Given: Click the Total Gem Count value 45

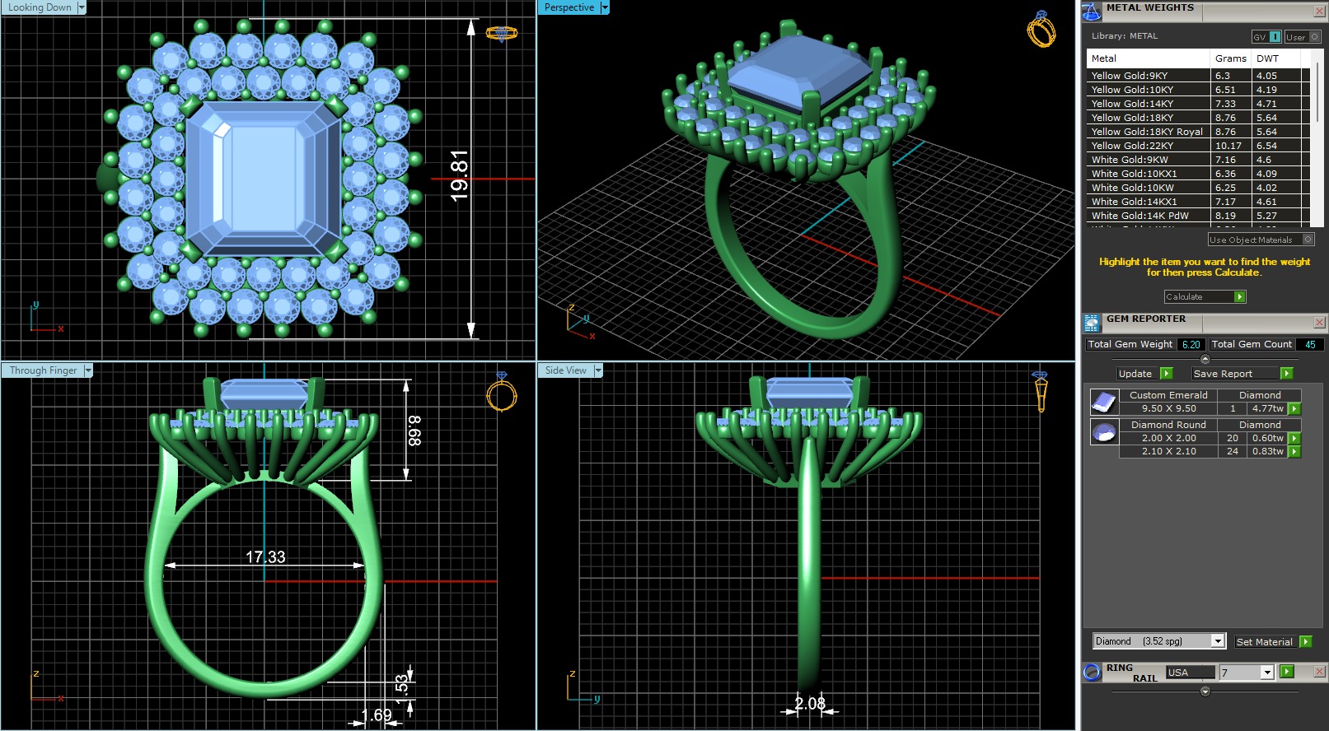Looking at the screenshot, I should click(x=1310, y=345).
